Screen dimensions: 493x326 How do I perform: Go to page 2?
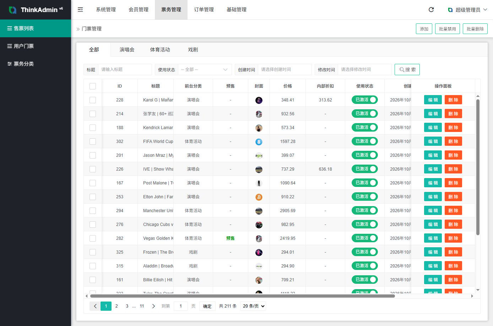pyautogui.click(x=117, y=306)
